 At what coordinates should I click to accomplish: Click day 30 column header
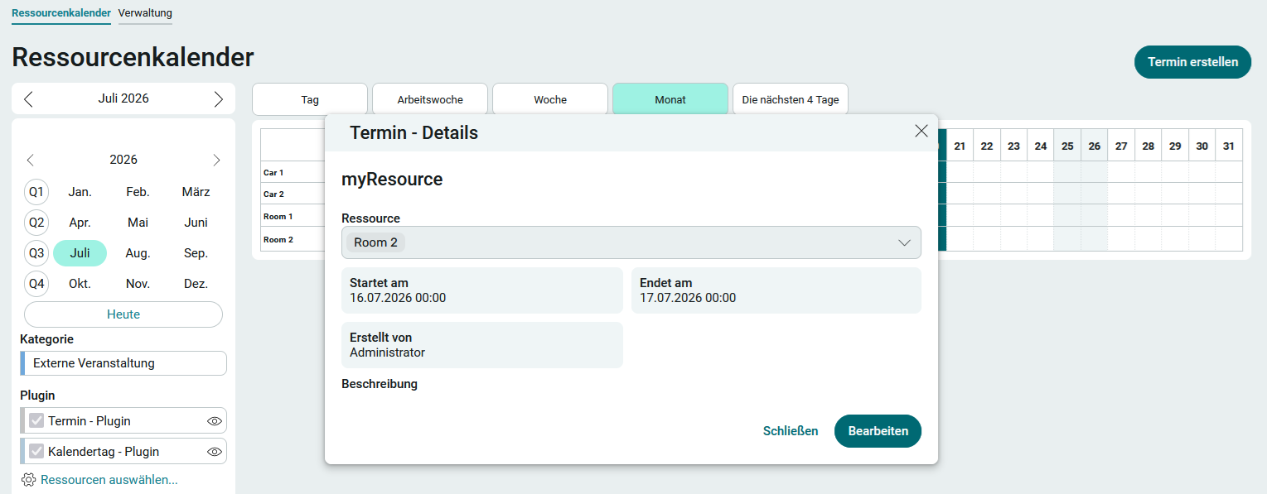[x=1202, y=146]
